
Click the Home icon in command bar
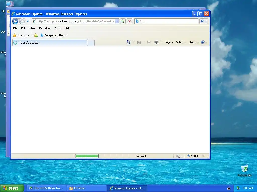[128, 42]
